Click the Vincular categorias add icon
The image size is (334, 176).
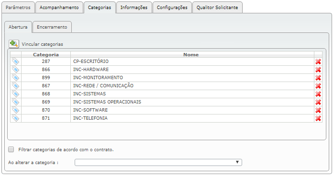tap(14, 44)
